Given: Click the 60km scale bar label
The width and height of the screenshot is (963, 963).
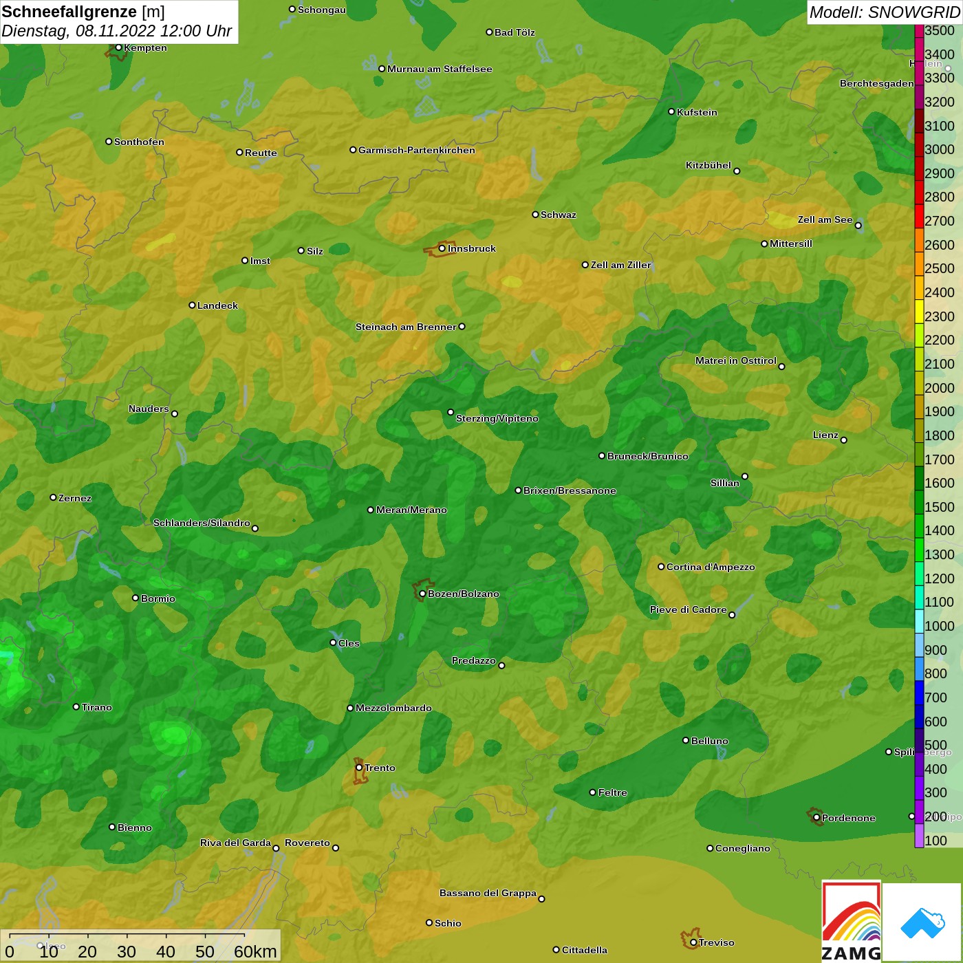Looking at the screenshot, I should tap(255, 951).
